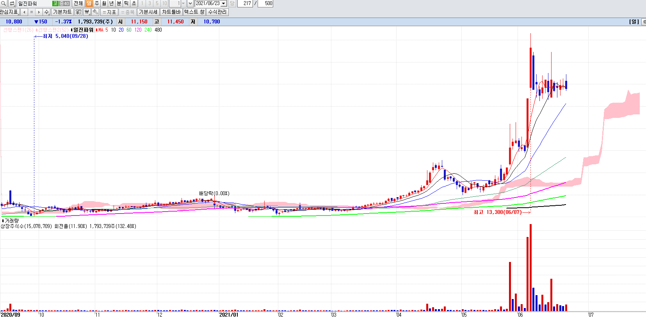Open the 기본차트 menu
Screen dimensions: 646x317
[62, 12]
